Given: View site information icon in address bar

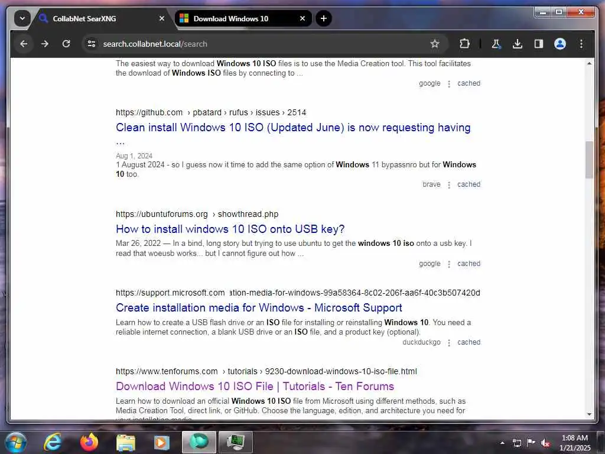Looking at the screenshot, I should click(92, 44).
